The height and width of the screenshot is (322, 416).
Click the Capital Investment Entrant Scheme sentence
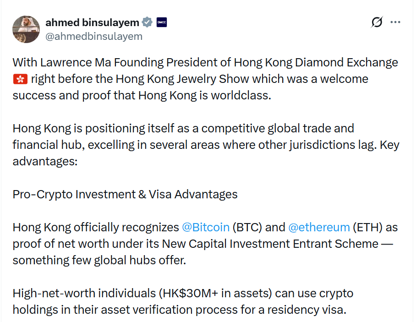tap(183, 244)
